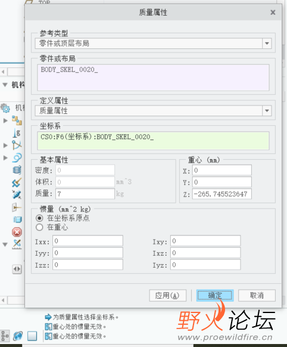Select the connections icon with the arc
287x347 pixels.
pyautogui.click(x=17, y=145)
